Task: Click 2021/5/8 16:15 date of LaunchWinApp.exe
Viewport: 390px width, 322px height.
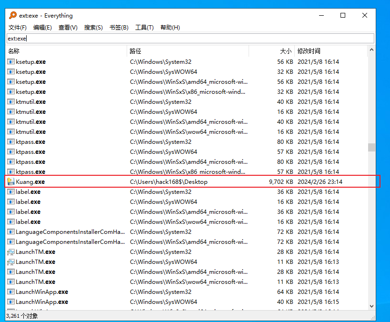Action: [318, 302]
